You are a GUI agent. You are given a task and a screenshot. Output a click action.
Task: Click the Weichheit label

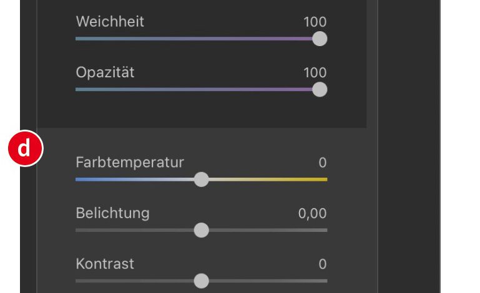coord(110,21)
